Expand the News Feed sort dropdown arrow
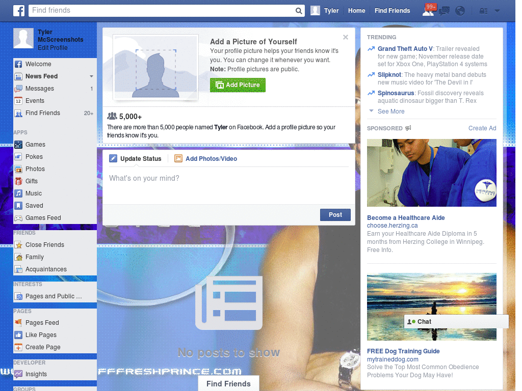The image size is (522, 391). click(x=91, y=76)
